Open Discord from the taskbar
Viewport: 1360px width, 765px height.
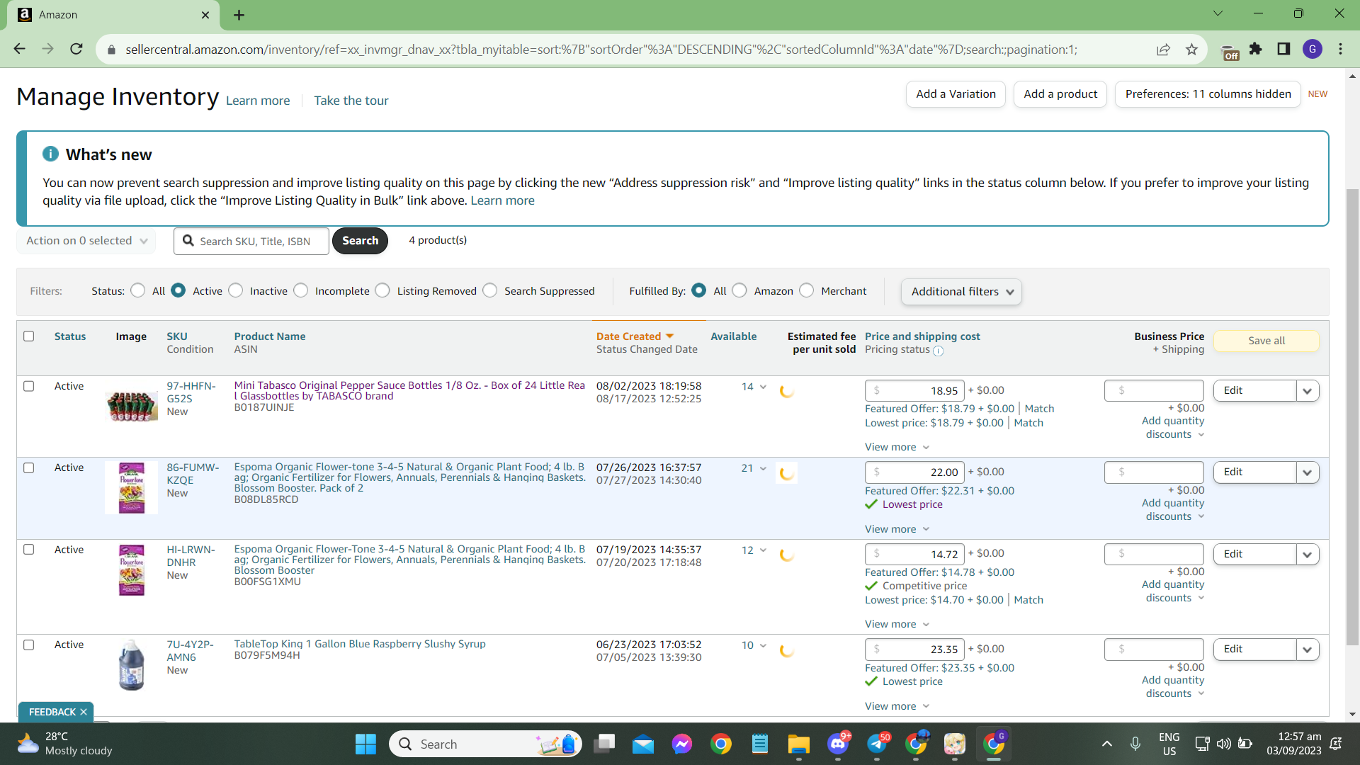point(838,744)
